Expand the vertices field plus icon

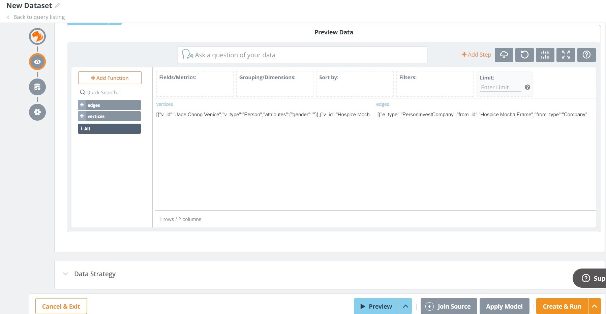tap(82, 116)
